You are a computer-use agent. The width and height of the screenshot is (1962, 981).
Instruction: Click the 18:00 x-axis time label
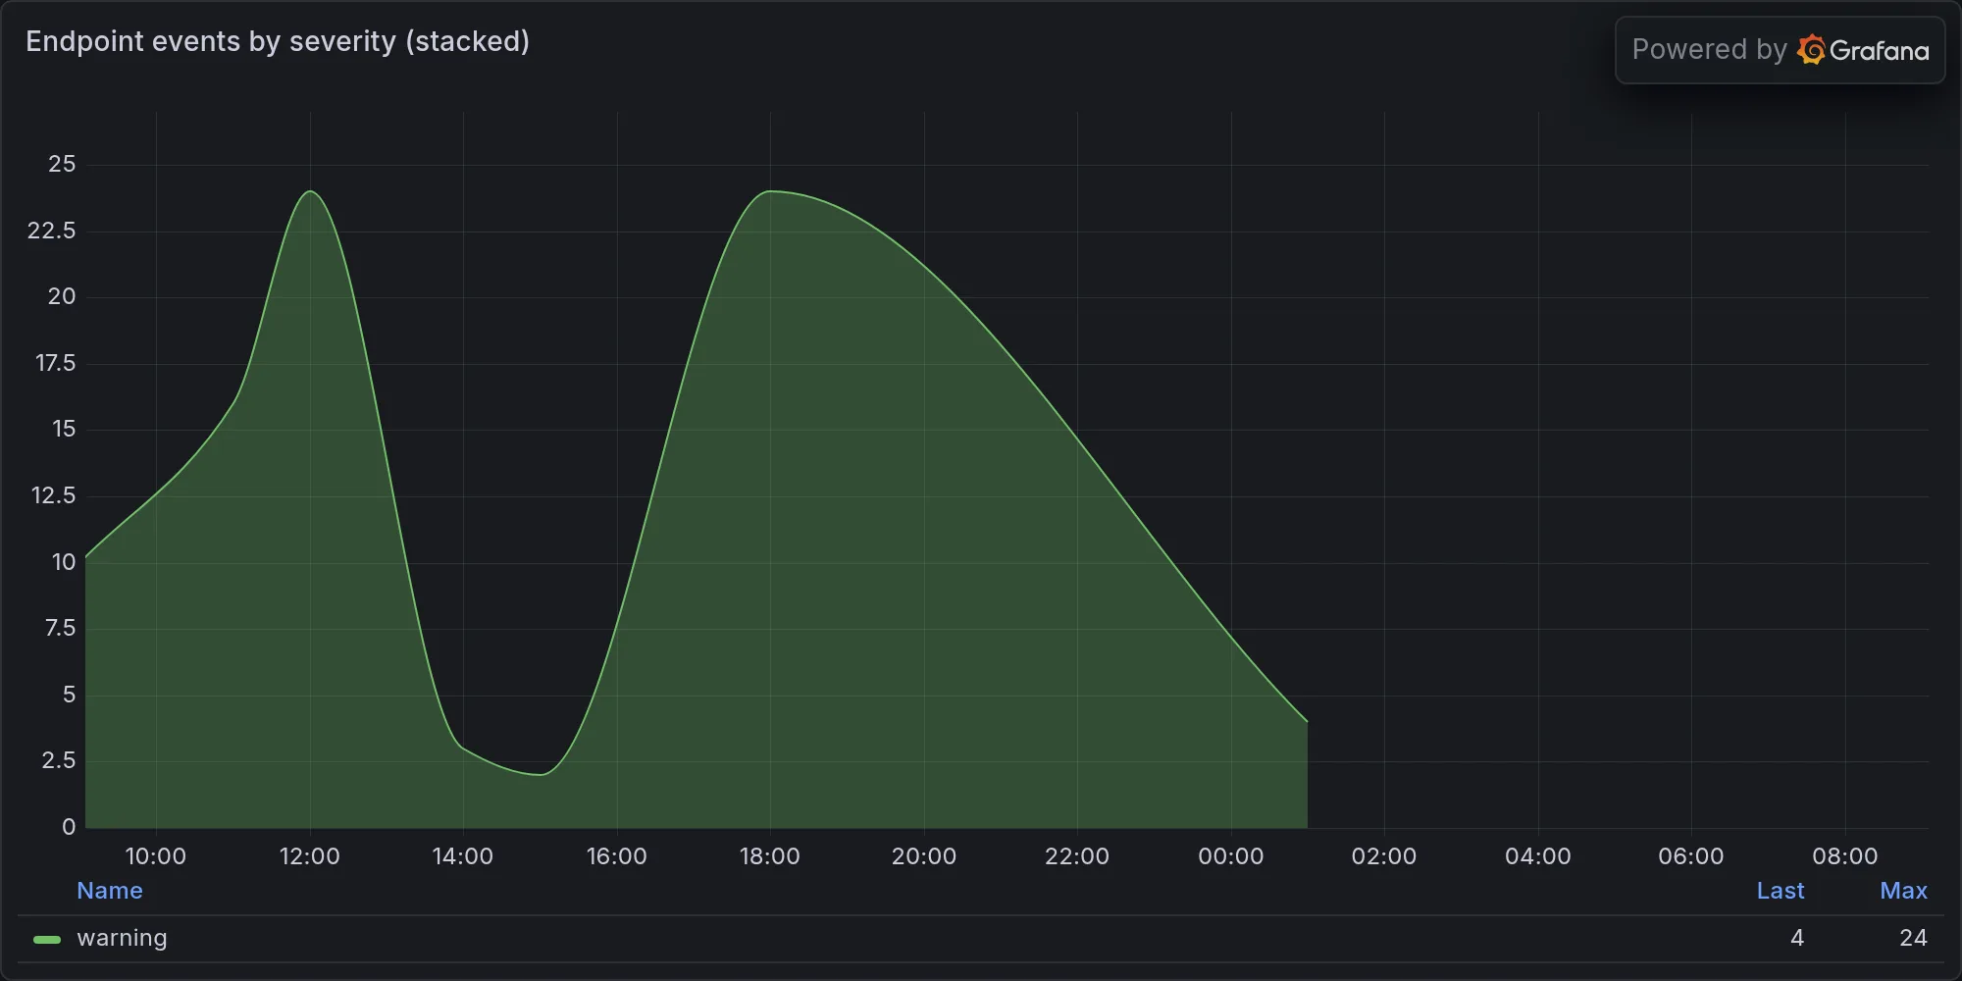[x=770, y=856]
